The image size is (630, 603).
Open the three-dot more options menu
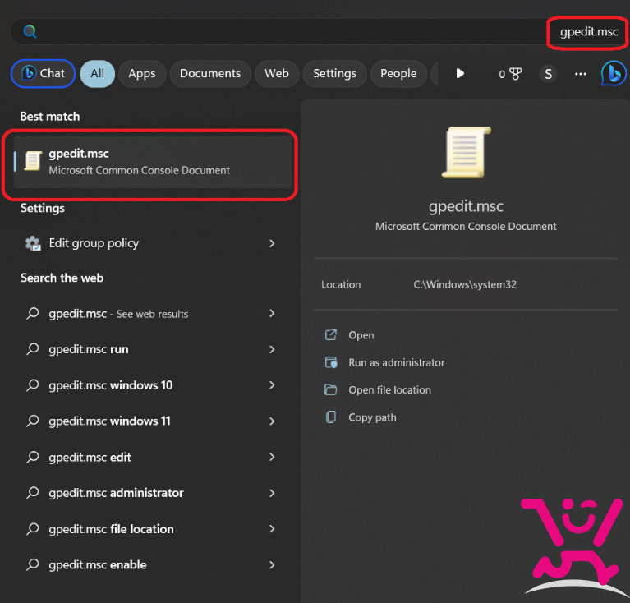[x=580, y=74]
